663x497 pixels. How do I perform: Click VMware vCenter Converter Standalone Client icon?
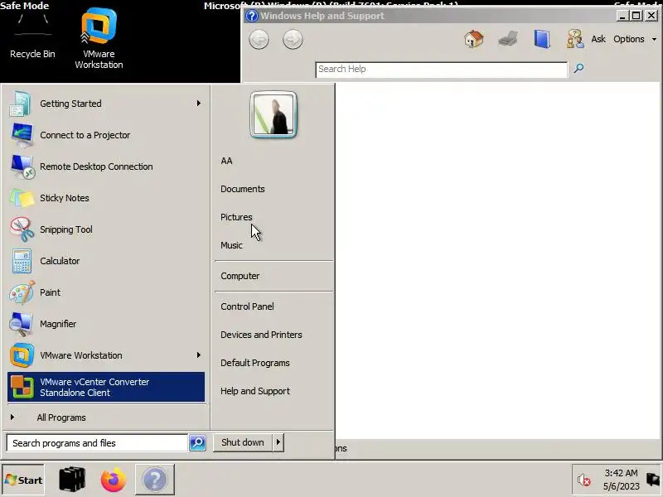tap(22, 387)
